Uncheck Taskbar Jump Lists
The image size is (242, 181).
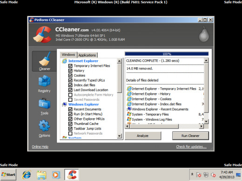coord(70,129)
